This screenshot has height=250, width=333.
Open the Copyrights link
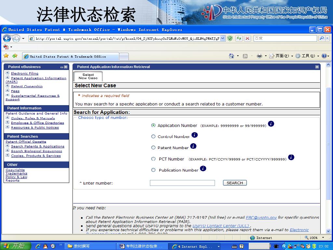(15, 170)
